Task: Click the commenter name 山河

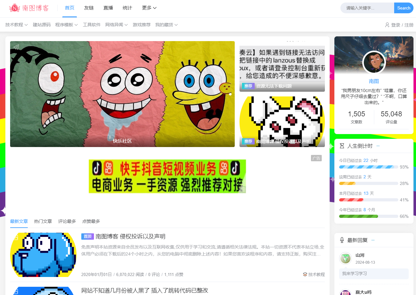Action: click(360, 255)
